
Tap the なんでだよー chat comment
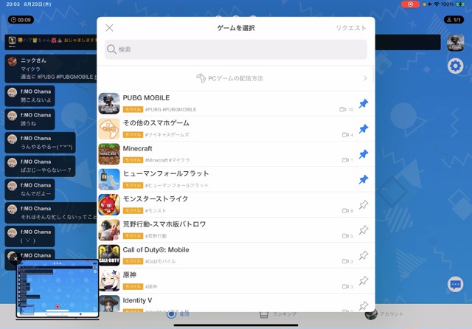pyautogui.click(x=29, y=190)
